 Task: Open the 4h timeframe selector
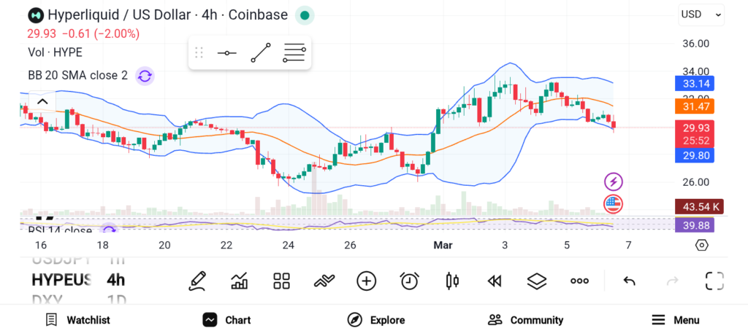click(115, 280)
